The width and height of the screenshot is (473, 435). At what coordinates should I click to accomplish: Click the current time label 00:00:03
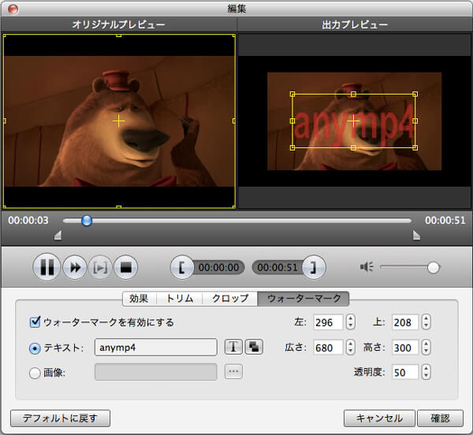pyautogui.click(x=28, y=221)
